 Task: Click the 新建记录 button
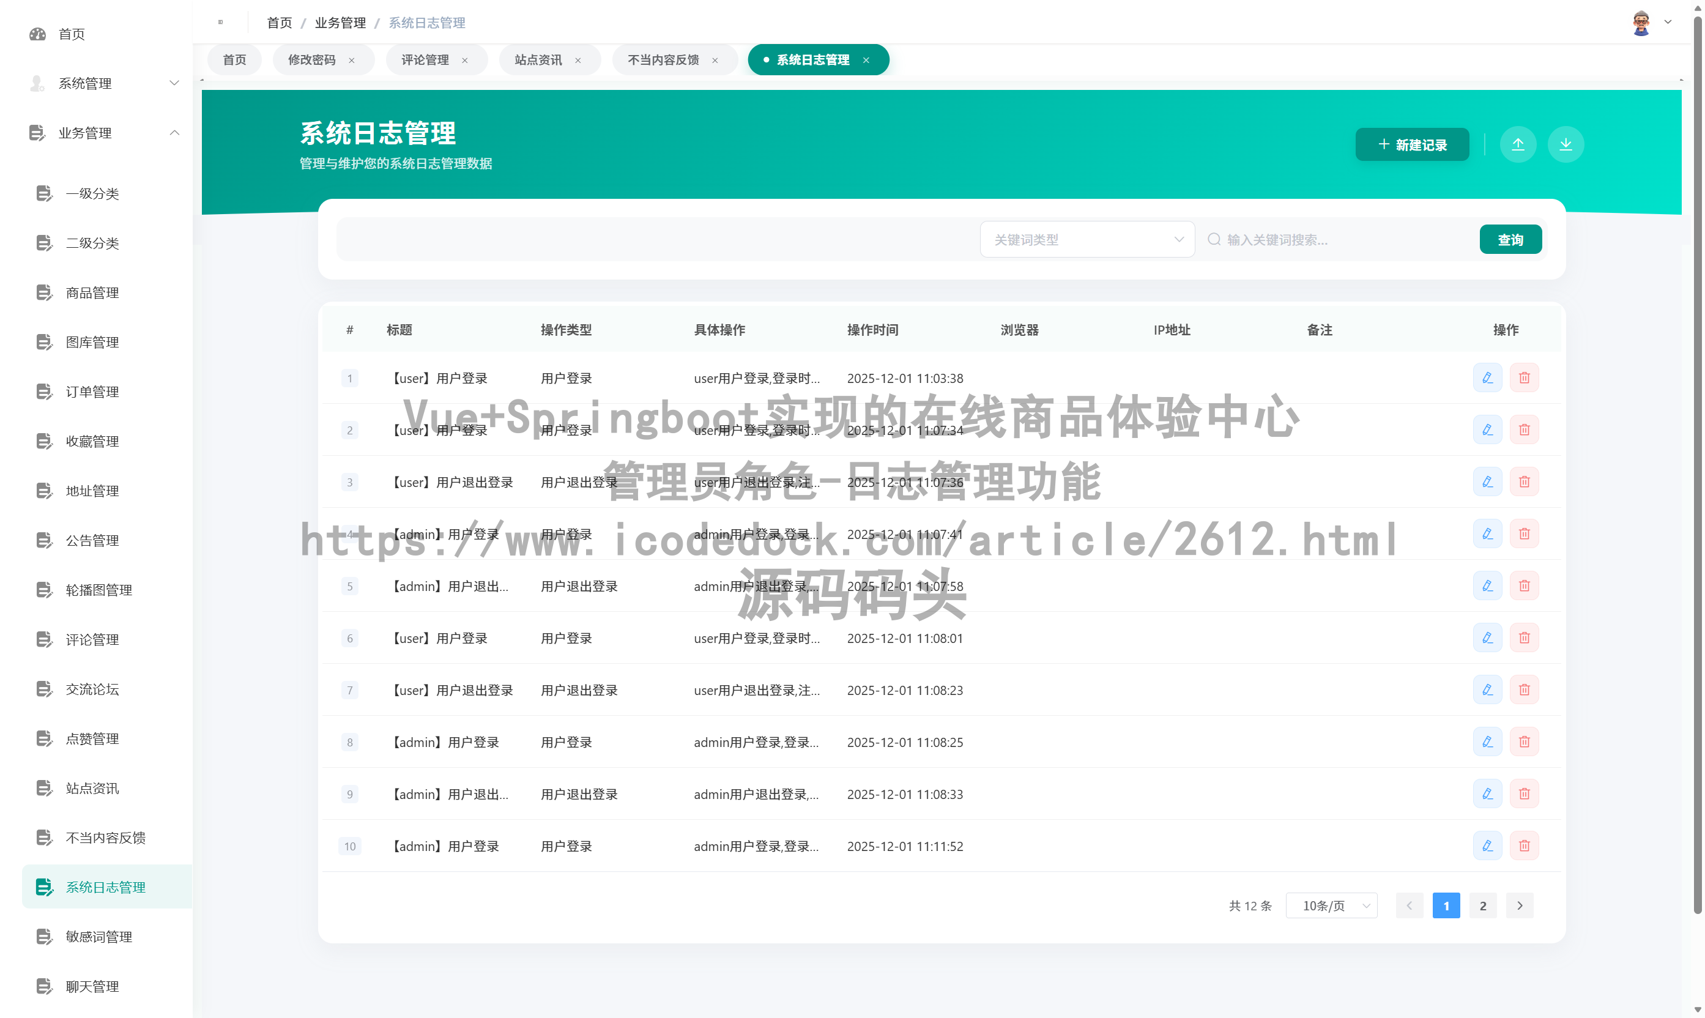tap(1411, 144)
